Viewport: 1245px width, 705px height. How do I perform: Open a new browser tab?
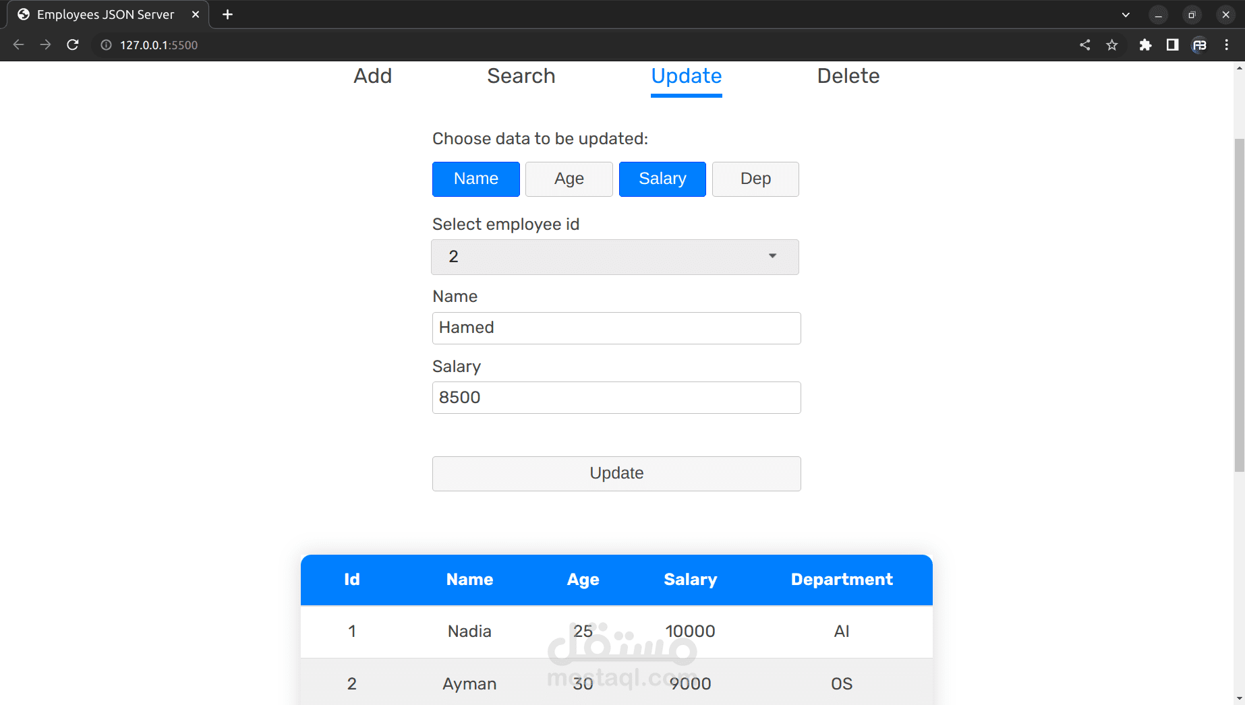coord(228,15)
